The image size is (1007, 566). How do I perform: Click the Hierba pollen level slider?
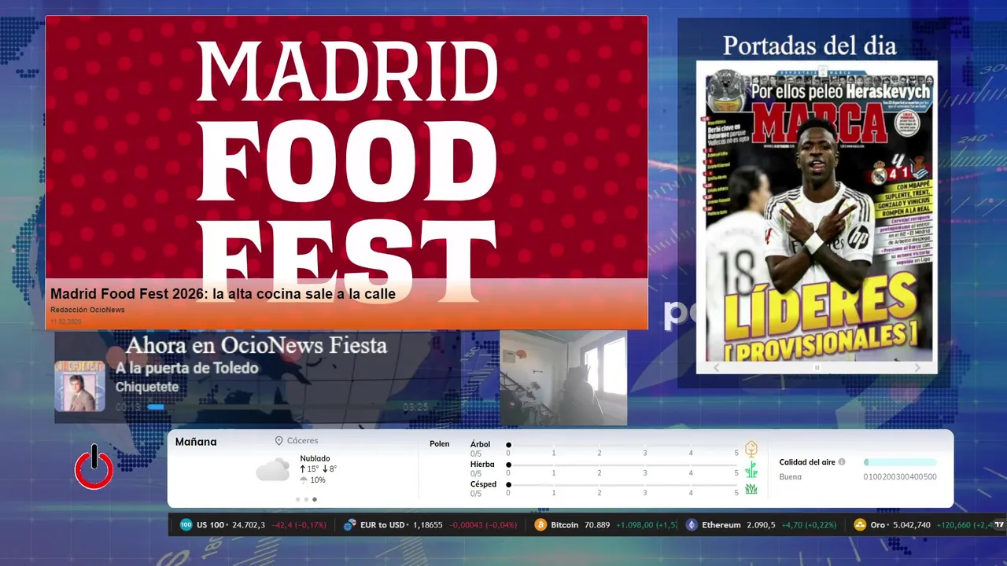tap(623, 465)
